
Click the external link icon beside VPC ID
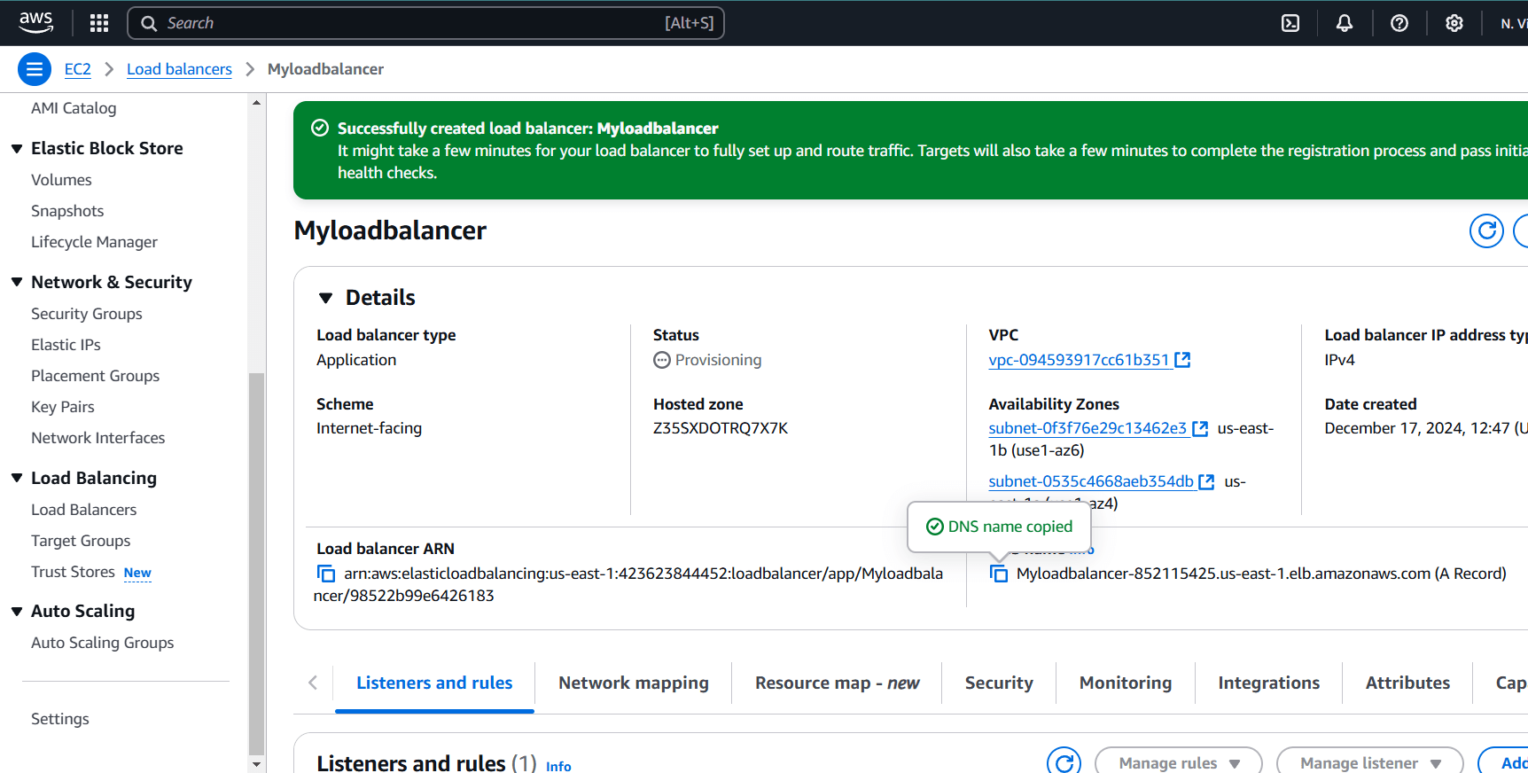pos(1182,360)
